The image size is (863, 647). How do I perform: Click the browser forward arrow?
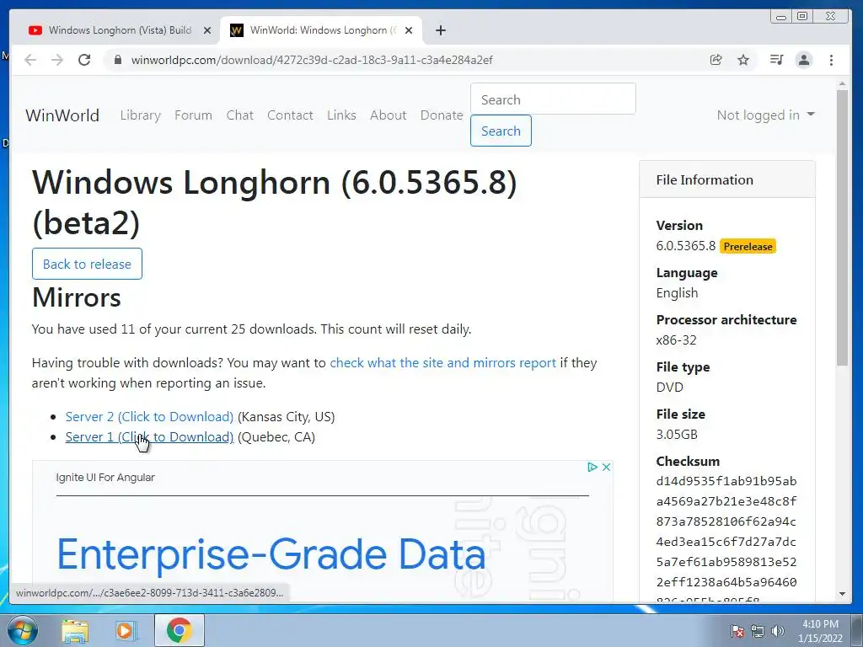(57, 60)
